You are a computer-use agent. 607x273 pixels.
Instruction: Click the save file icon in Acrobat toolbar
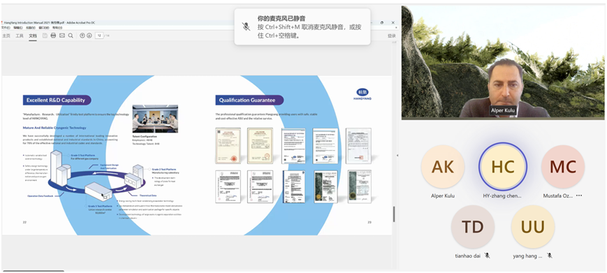pyautogui.click(x=45, y=36)
